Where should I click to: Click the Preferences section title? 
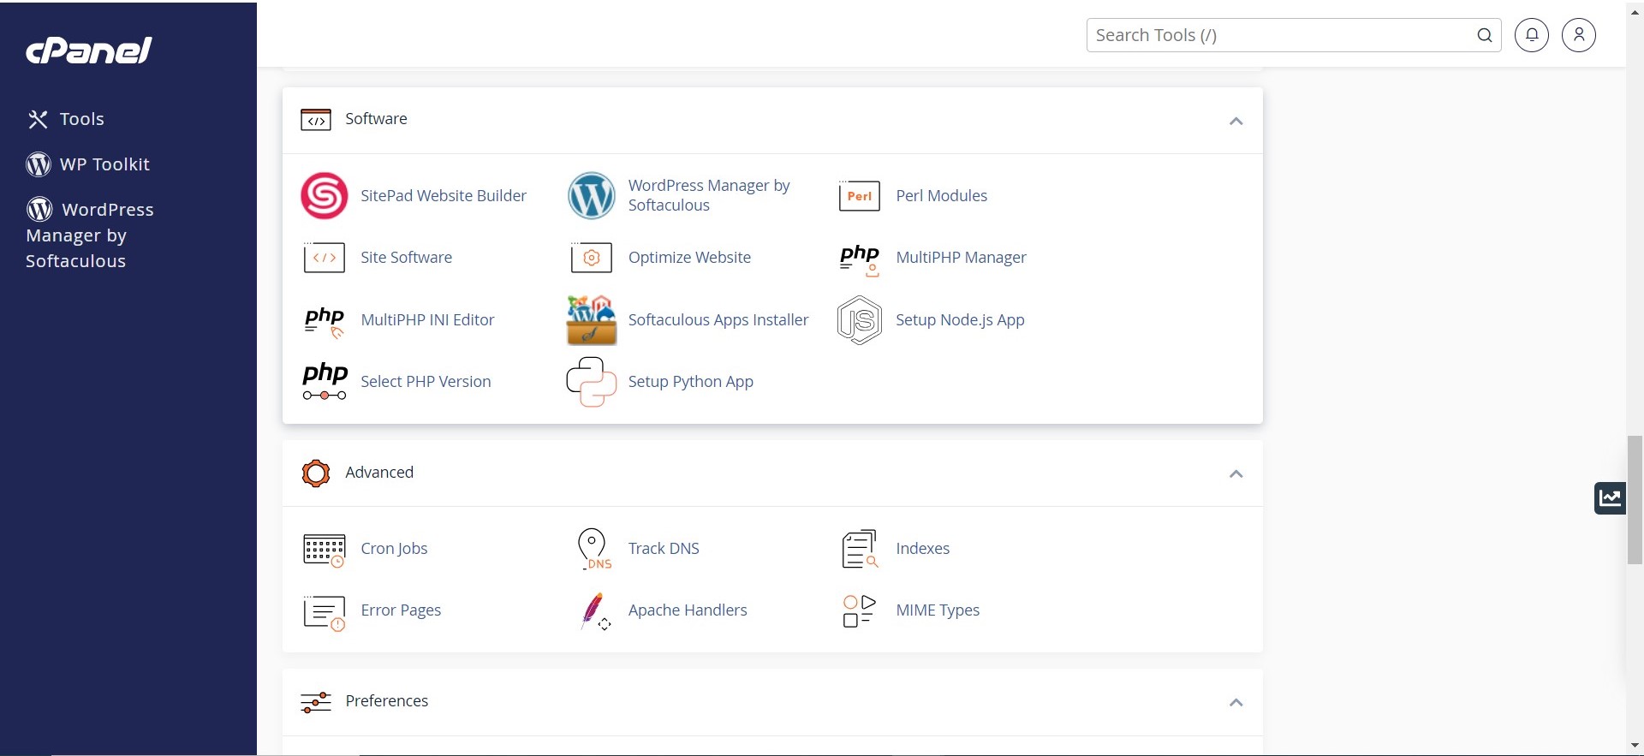pyautogui.click(x=387, y=701)
